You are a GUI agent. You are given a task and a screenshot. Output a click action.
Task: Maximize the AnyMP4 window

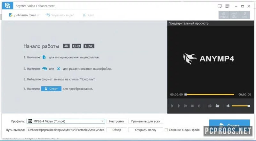tap(243, 6)
